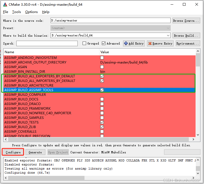Click the Name column header
This screenshot has width=204, height=184.
[x=51, y=52]
